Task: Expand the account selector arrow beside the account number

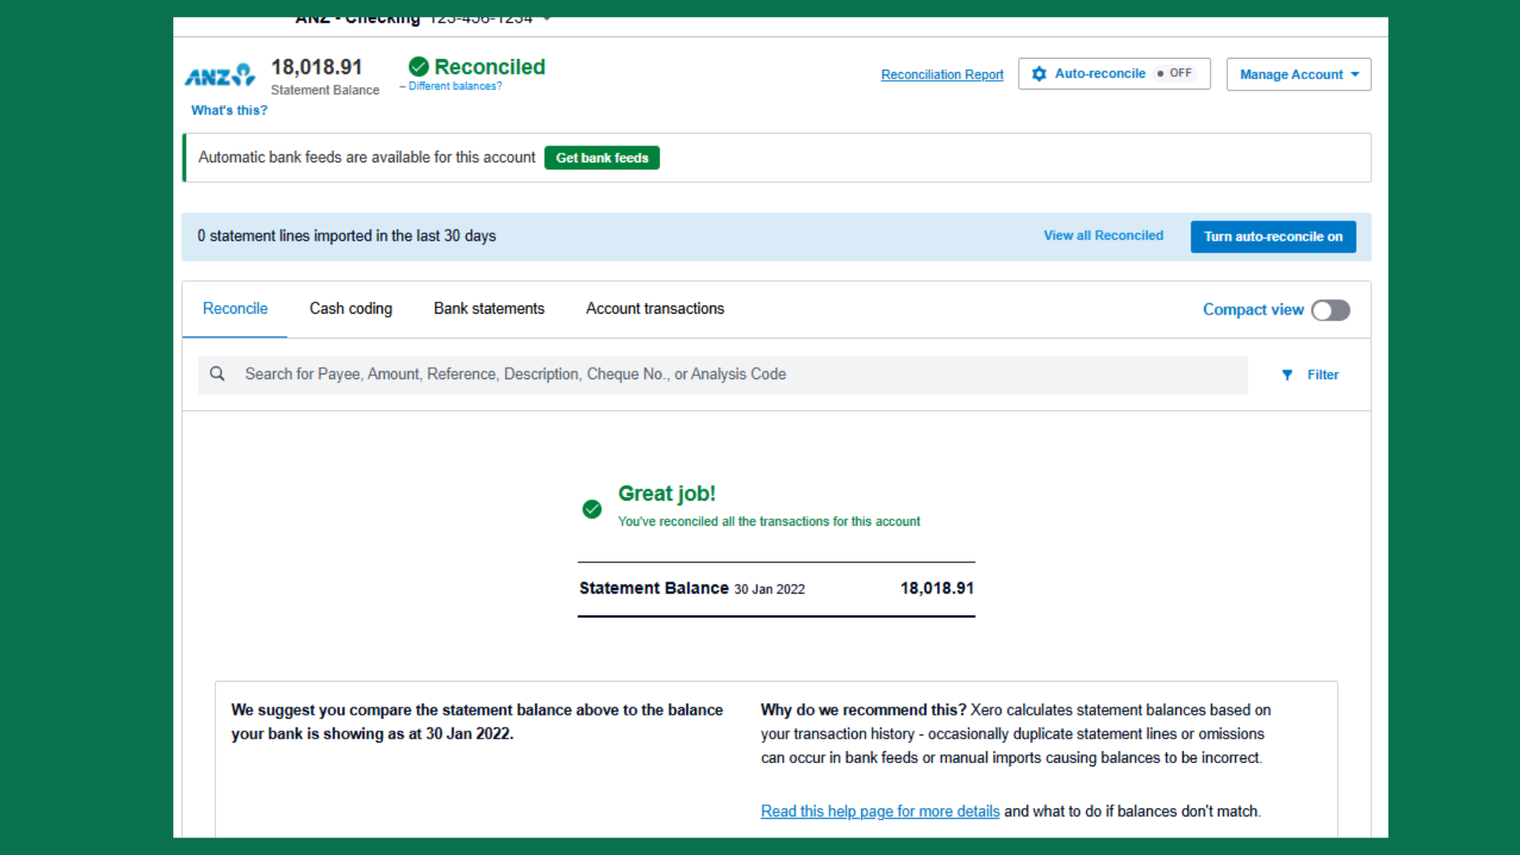Action: click(x=547, y=19)
